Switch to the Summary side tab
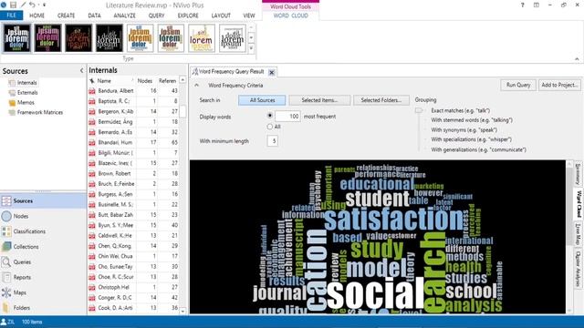Image resolution: width=584 pixels, height=328 pixels. (x=578, y=174)
